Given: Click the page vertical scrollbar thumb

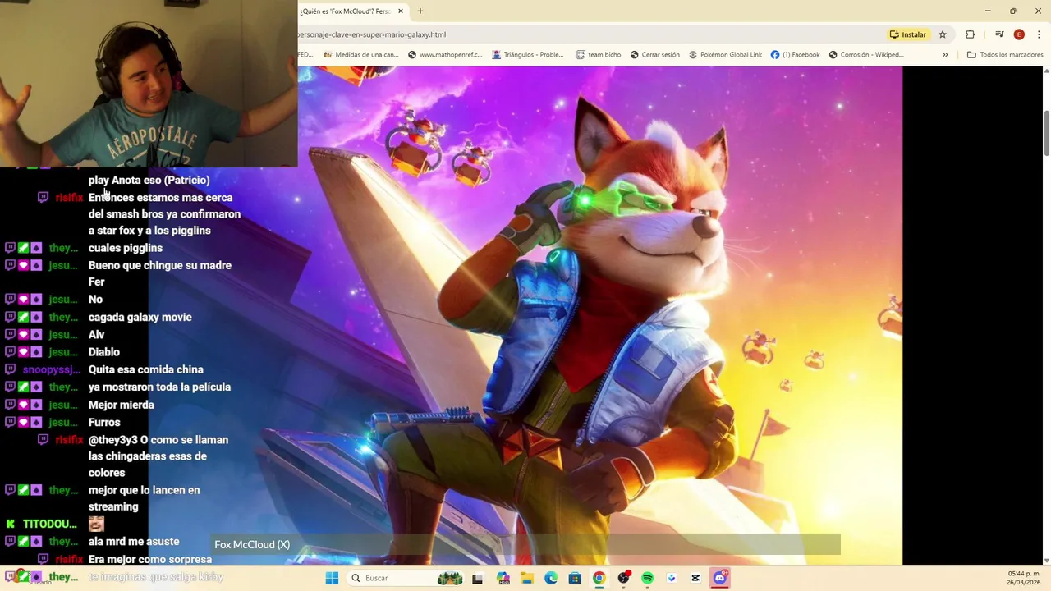Looking at the screenshot, I should point(1047,133).
